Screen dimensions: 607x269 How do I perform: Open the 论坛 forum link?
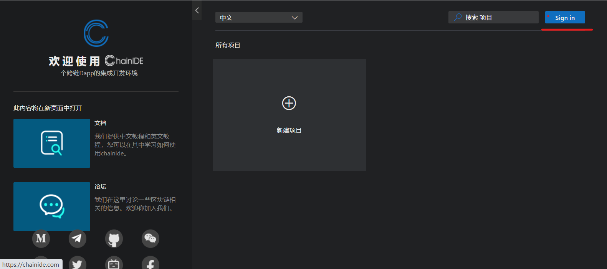point(101,186)
